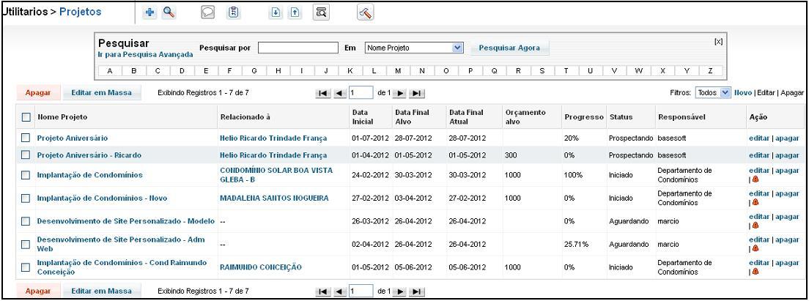Click the Pesquisar Agora button
Screen dimensions: 809x301
click(x=509, y=48)
